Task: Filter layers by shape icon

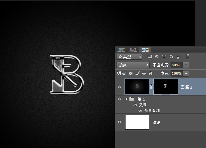Action: coord(171,56)
